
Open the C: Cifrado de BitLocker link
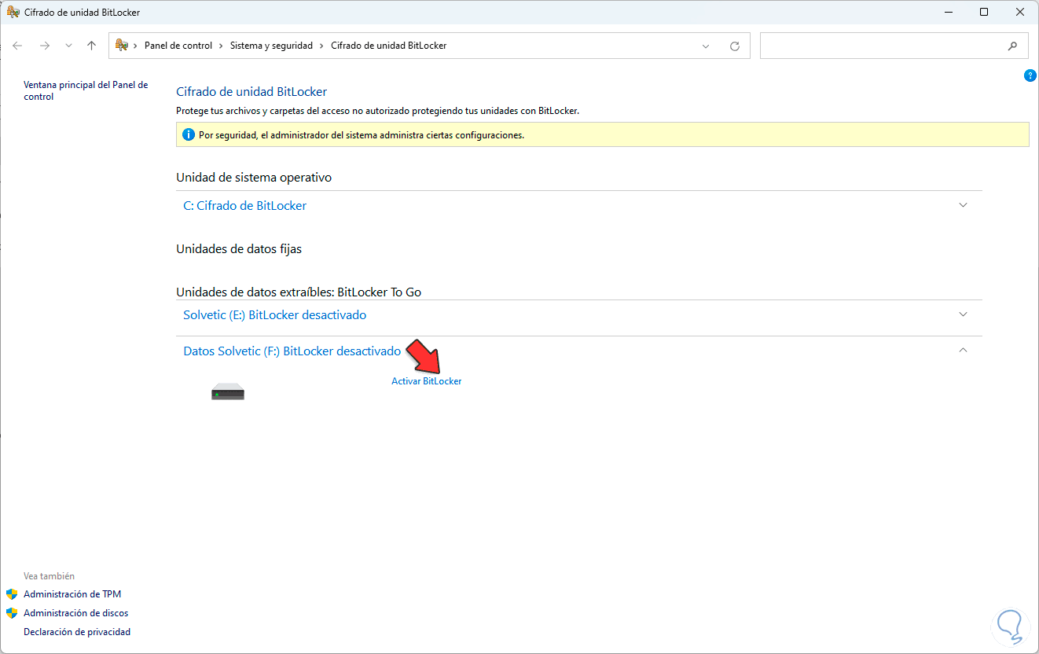coord(244,206)
